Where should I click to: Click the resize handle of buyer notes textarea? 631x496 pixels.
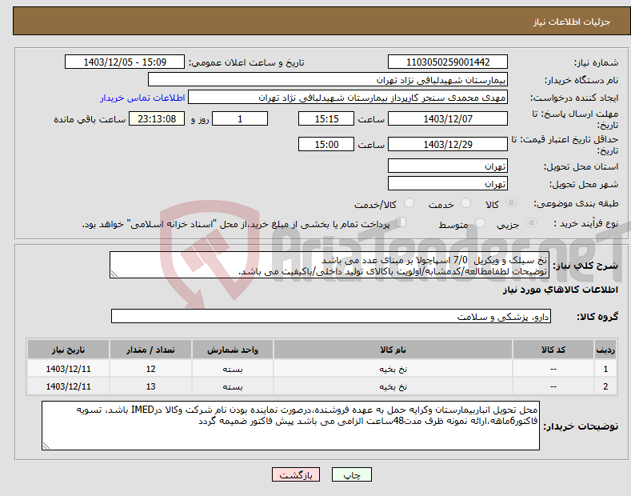(46, 446)
